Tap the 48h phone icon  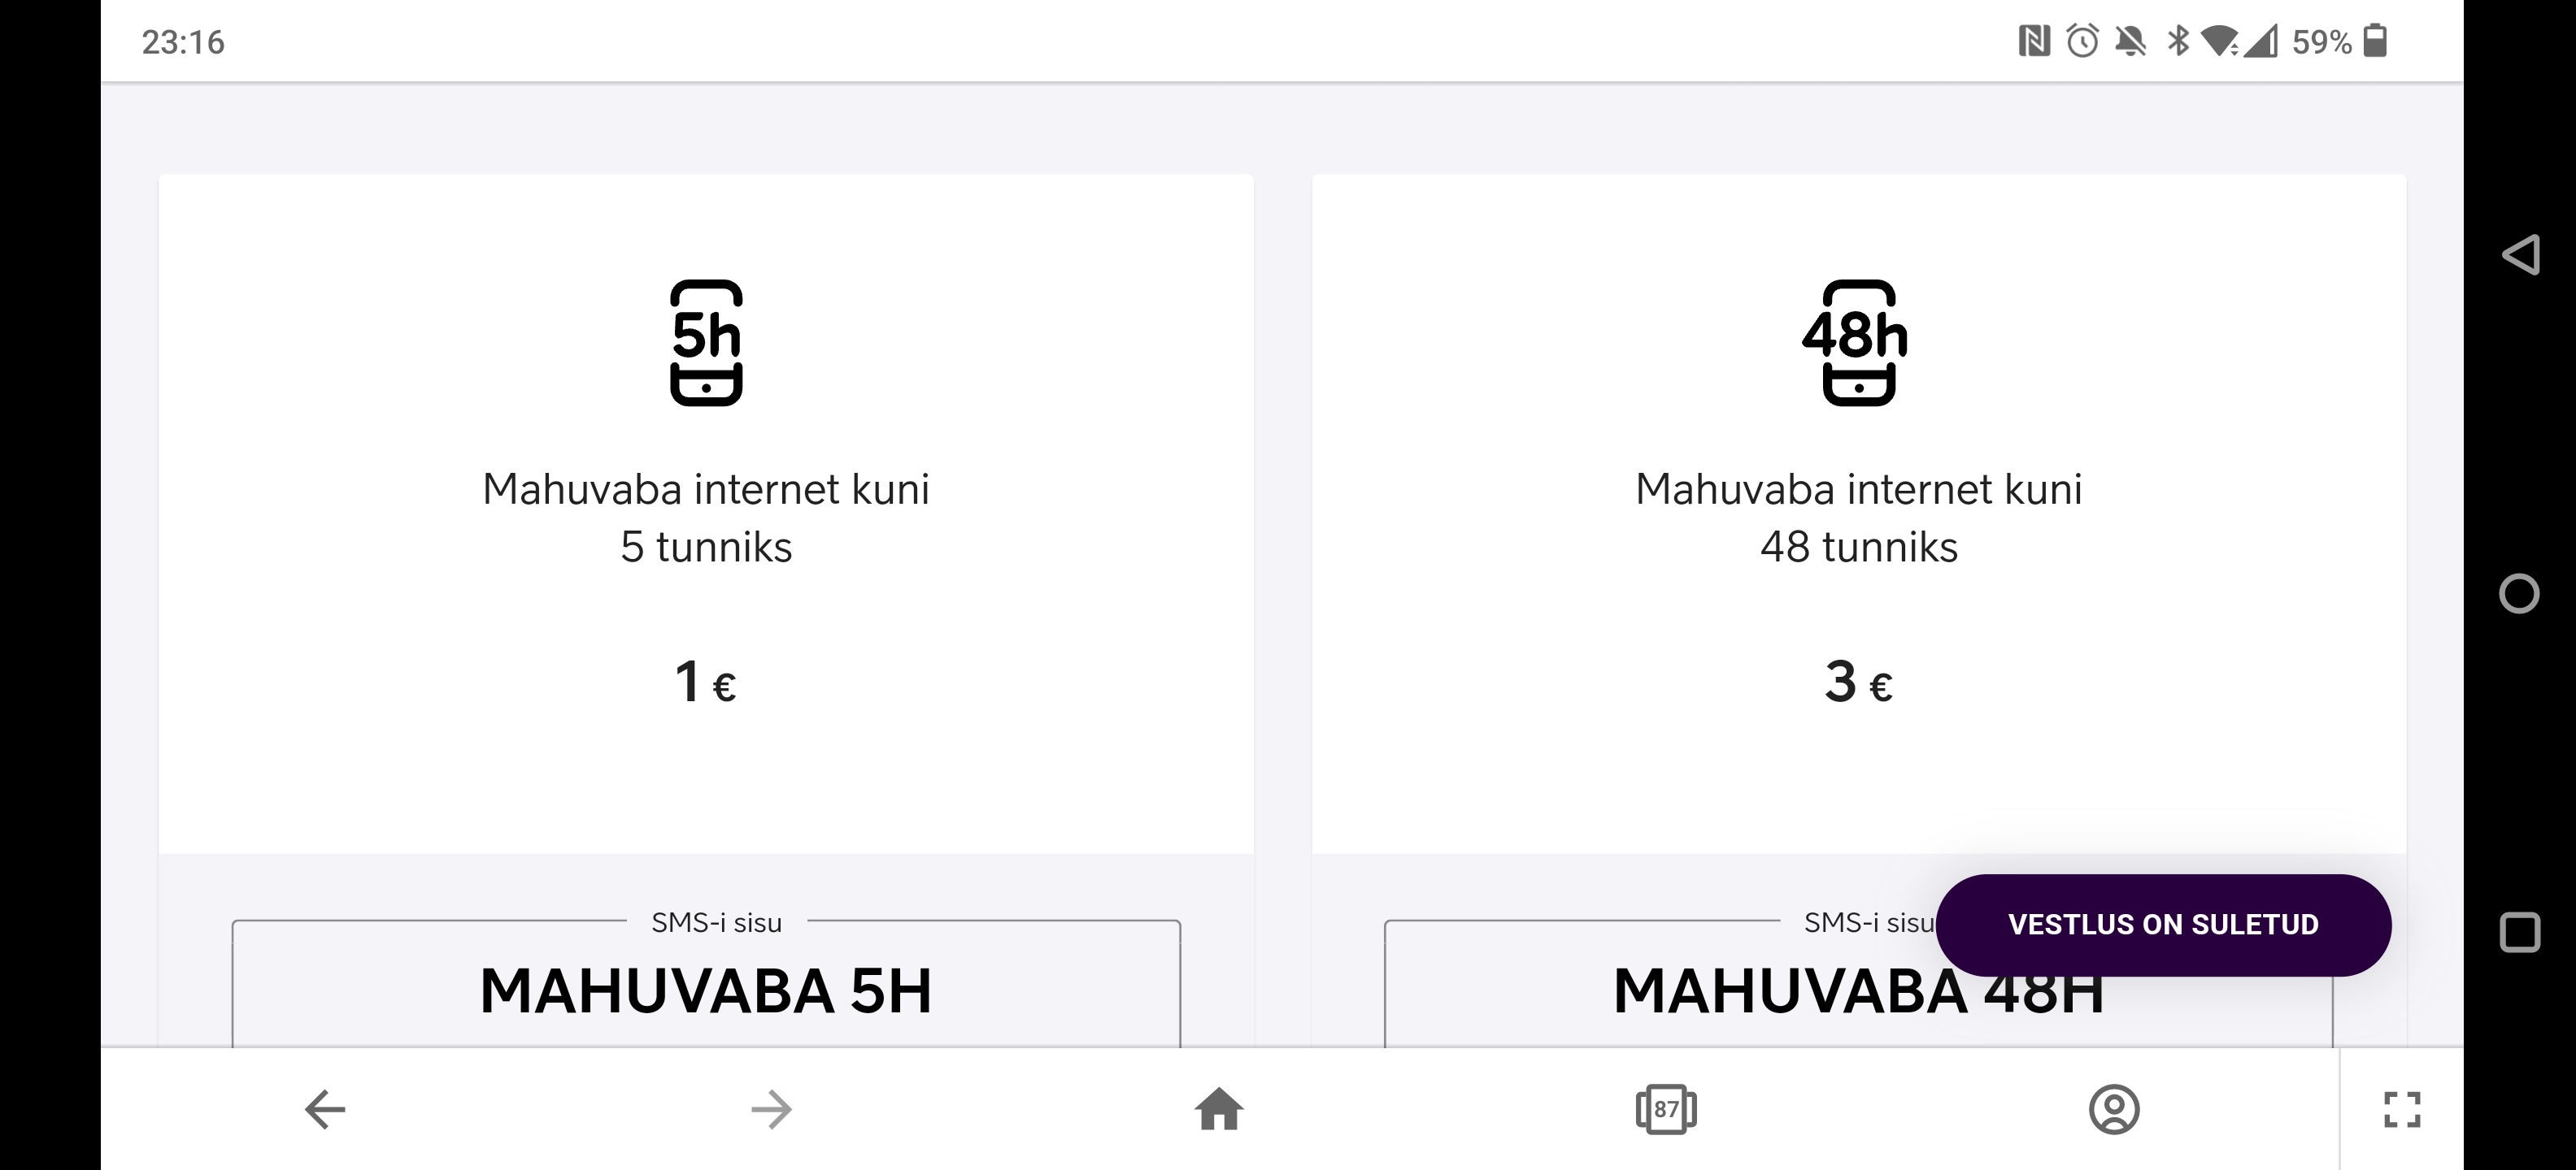[1857, 343]
